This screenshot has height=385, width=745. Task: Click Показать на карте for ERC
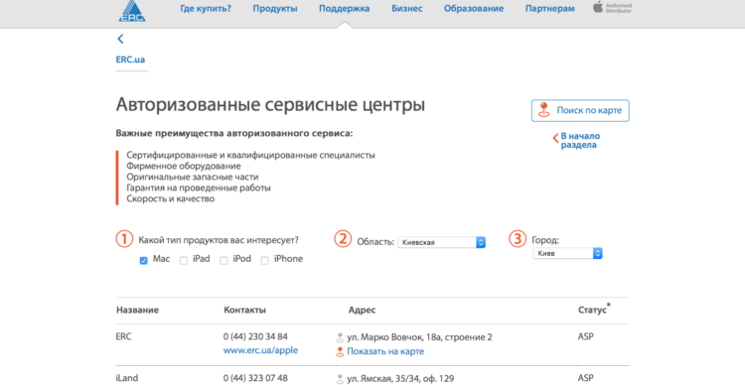pos(385,352)
